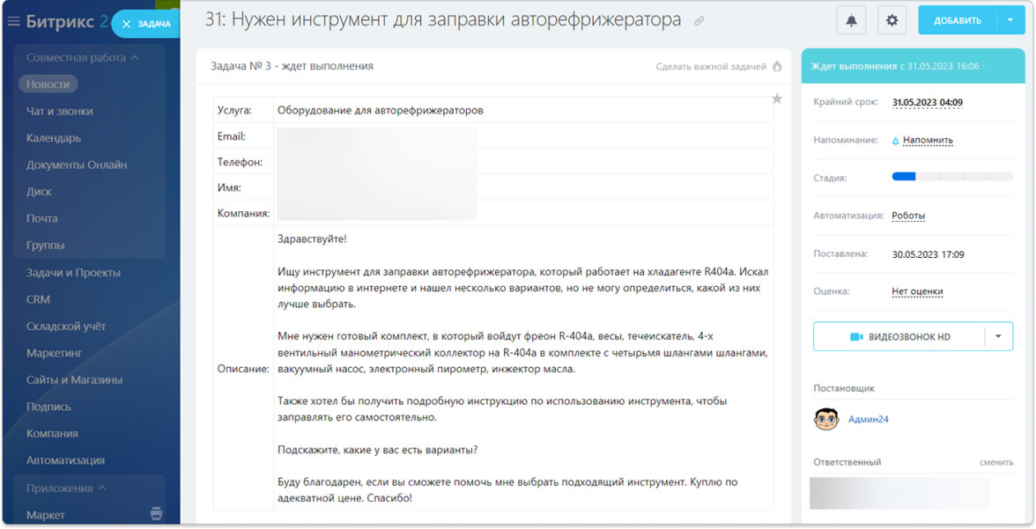Image resolution: width=1036 pixels, height=529 pixels.
Task: Start a ВИДЕОЗВОНОК HD call
Action: pos(899,336)
